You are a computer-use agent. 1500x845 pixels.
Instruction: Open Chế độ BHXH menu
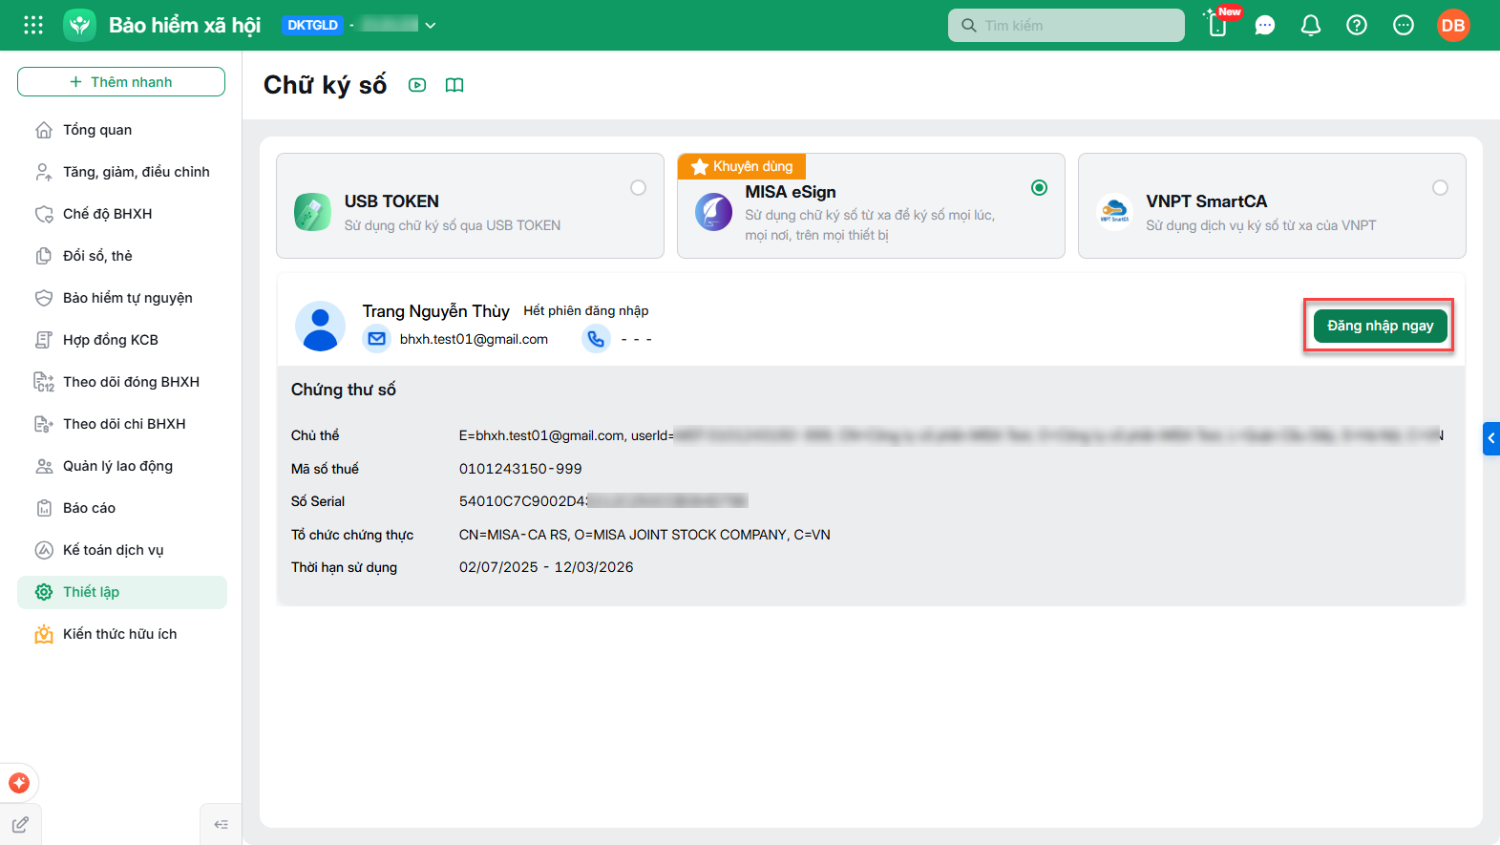click(122, 214)
